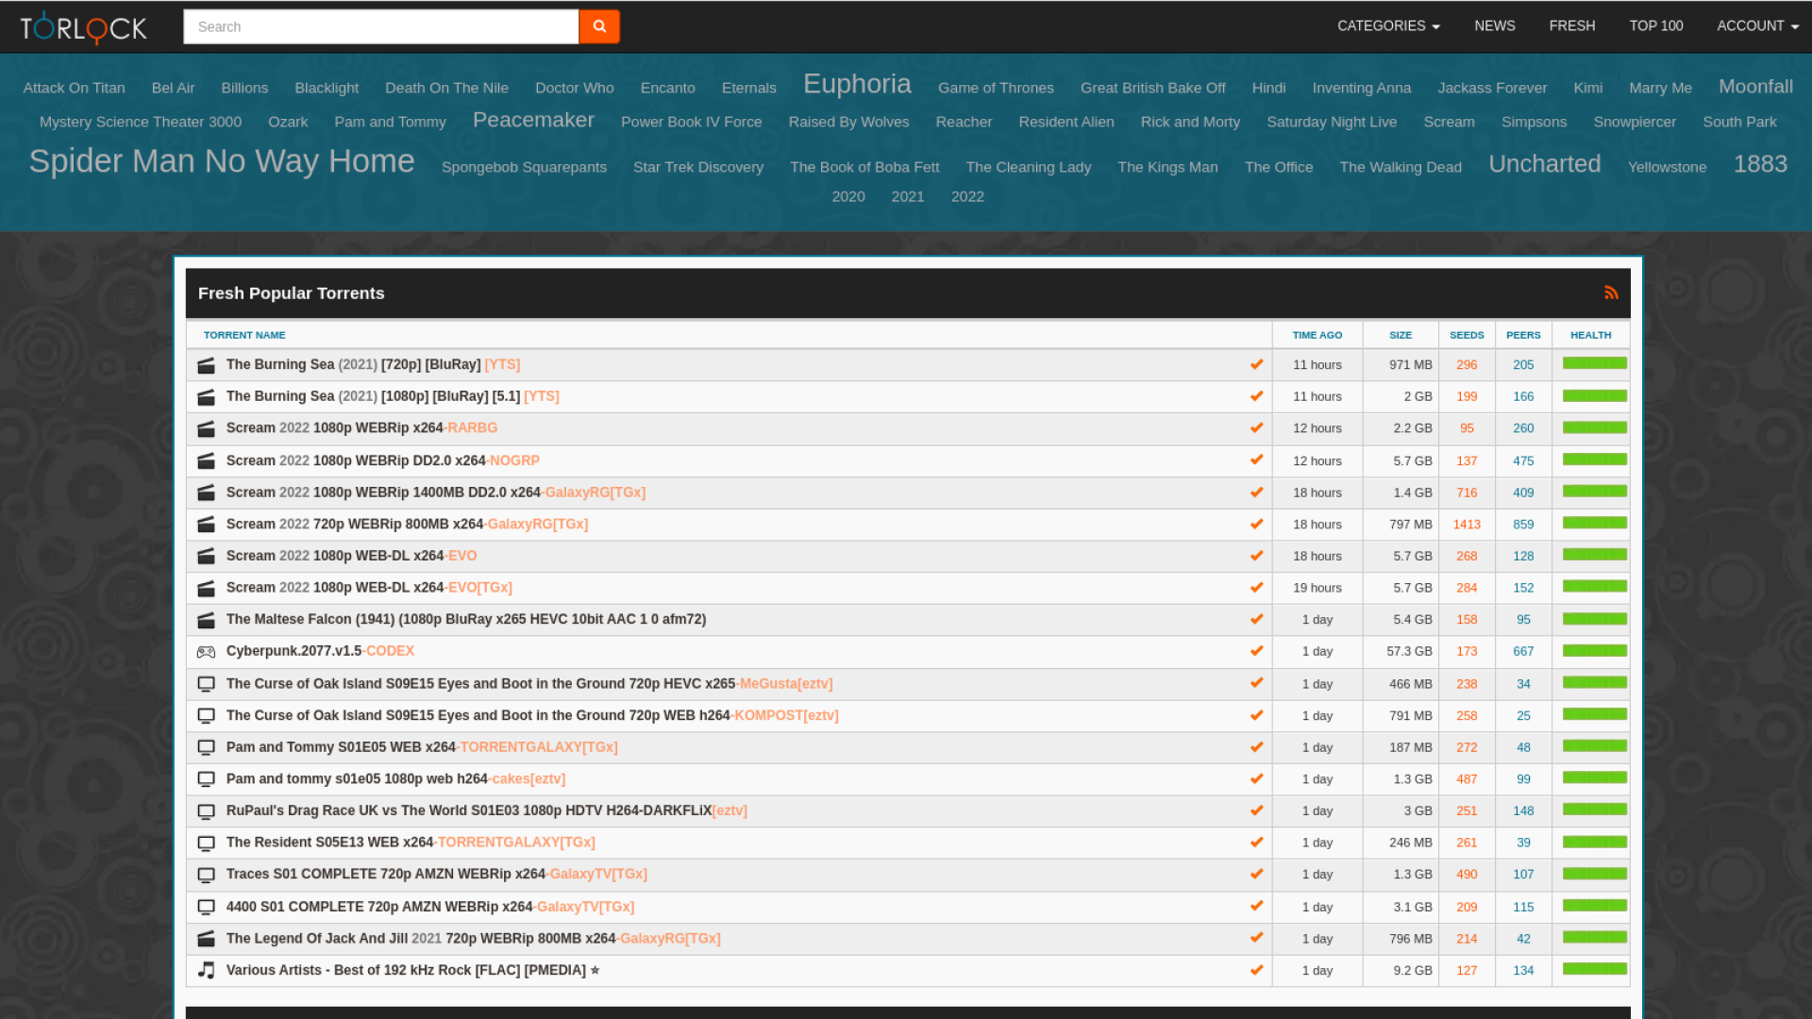
Task: Open the Account dropdown menu
Action: coord(1756,26)
